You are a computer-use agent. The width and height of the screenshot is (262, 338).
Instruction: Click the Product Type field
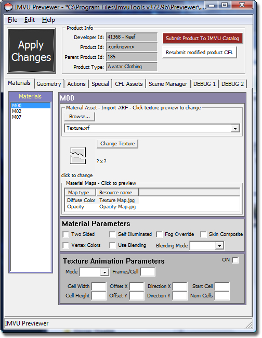(x=132, y=67)
